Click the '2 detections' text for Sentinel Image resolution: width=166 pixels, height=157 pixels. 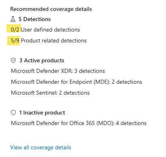(74, 93)
